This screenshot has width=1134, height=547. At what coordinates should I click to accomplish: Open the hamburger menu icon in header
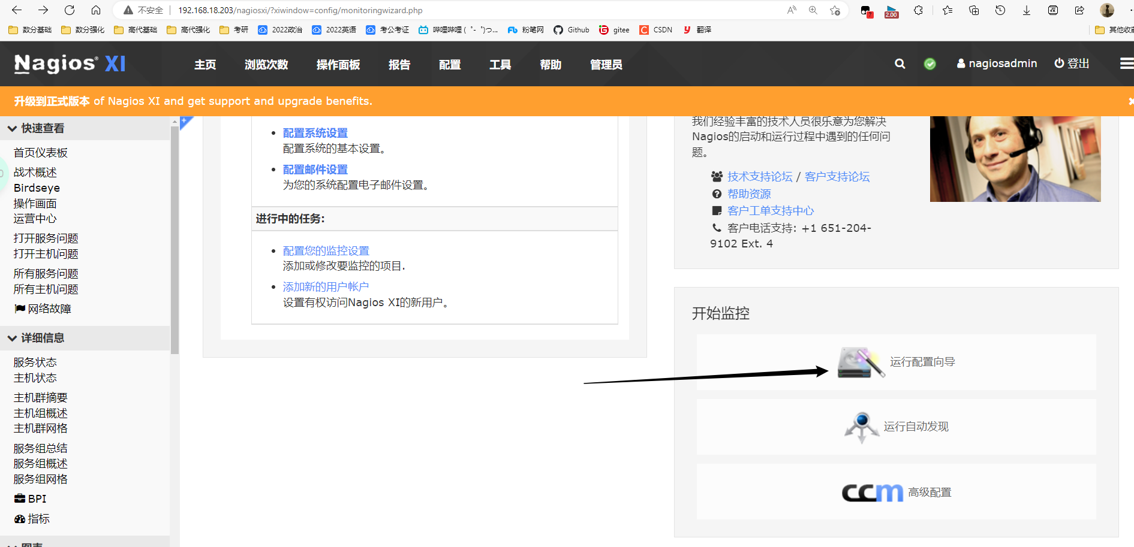tap(1126, 64)
